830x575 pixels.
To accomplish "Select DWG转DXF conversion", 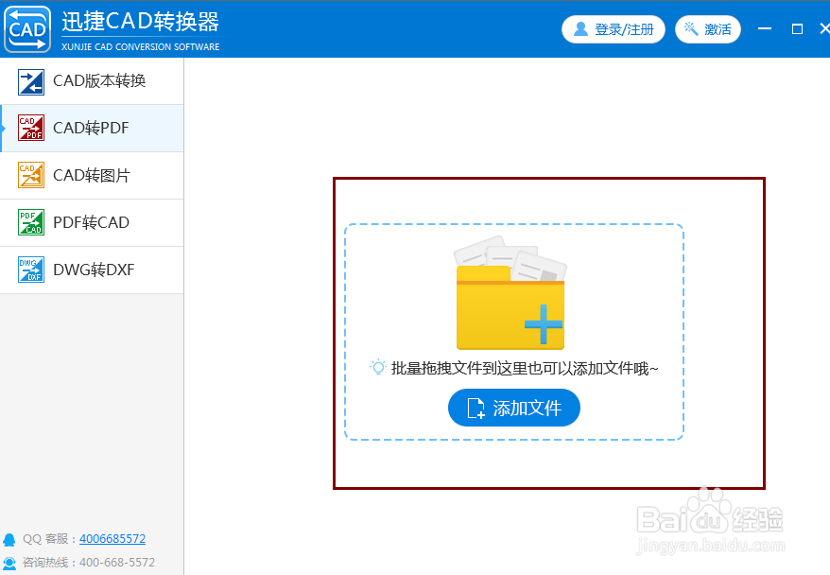I will point(92,270).
